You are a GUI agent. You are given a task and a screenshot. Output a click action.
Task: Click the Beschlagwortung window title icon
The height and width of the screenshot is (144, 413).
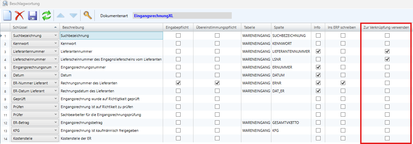(x=5, y=4)
